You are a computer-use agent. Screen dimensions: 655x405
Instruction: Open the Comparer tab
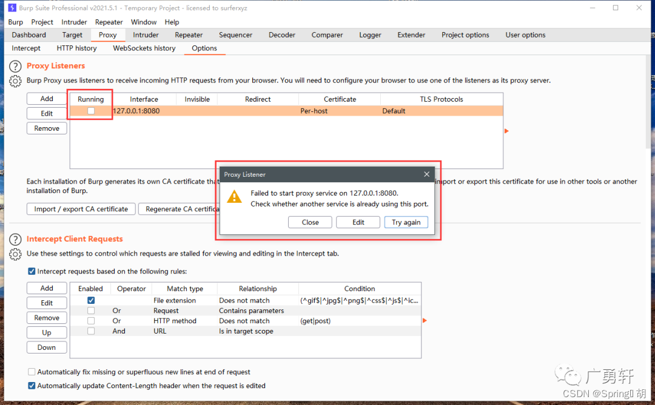click(x=327, y=35)
